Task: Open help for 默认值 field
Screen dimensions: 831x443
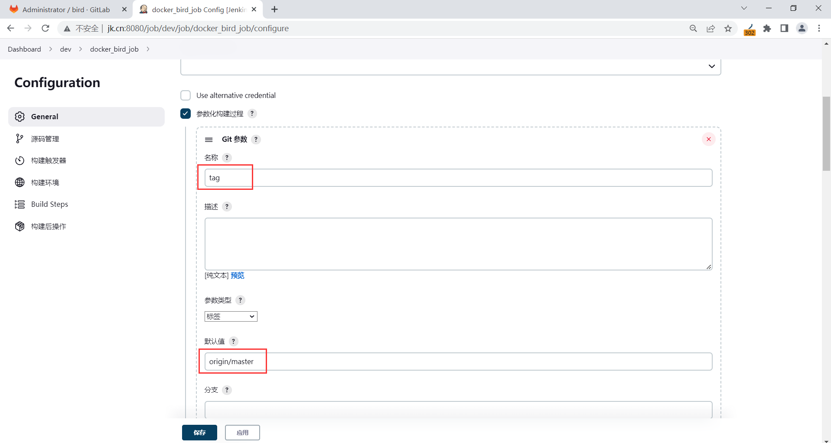Action: tap(234, 342)
